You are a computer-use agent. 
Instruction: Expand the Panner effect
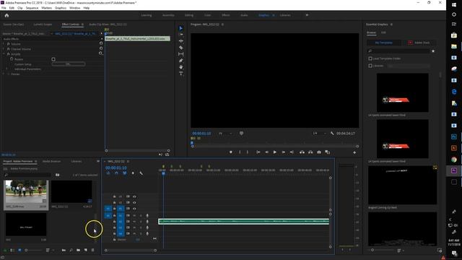tap(4, 74)
